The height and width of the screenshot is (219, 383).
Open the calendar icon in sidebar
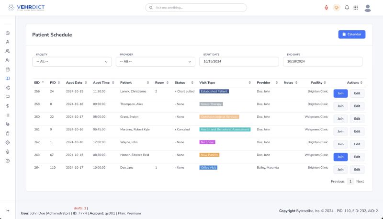click(x=8, y=69)
